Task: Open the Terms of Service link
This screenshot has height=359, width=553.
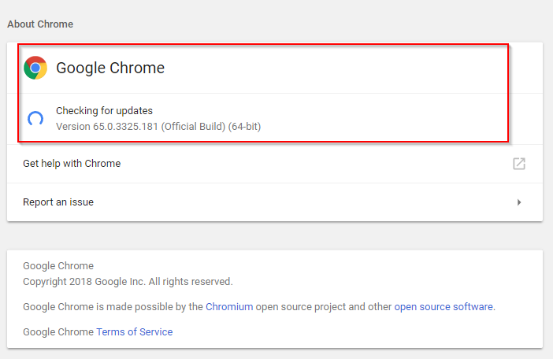Action: click(x=134, y=332)
